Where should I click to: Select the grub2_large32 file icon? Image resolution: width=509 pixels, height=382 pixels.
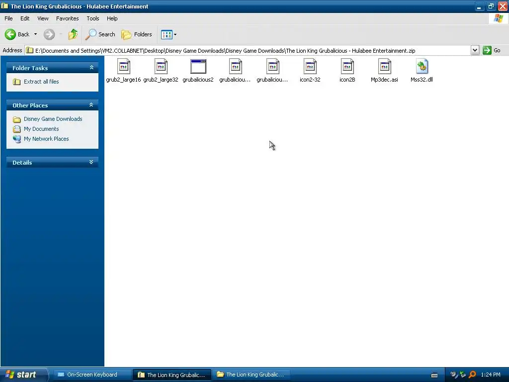pyautogui.click(x=161, y=67)
